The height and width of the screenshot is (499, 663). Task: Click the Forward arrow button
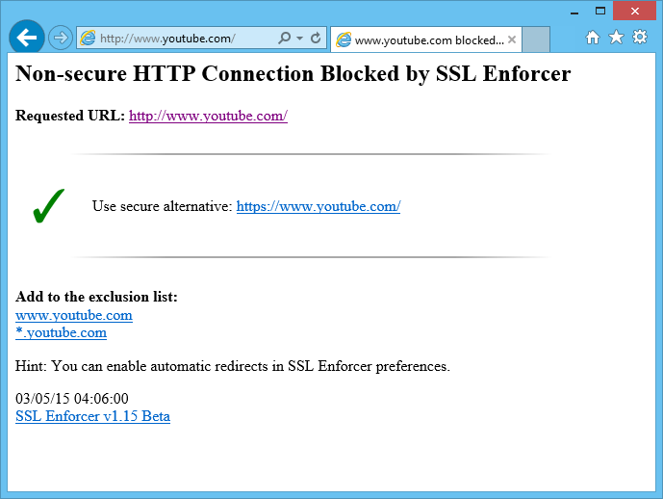click(x=61, y=39)
